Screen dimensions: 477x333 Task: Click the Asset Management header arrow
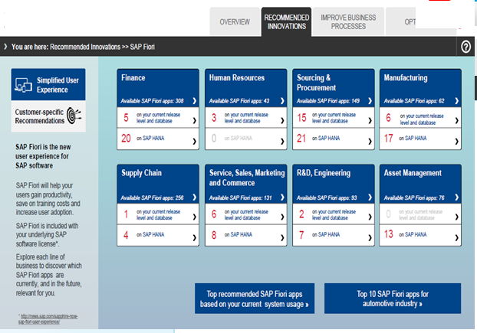(x=457, y=196)
